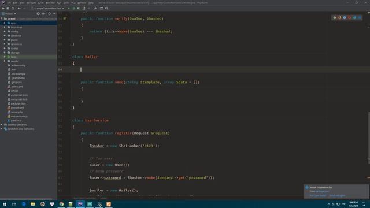Expand the routes folder

[x=5, y=49]
